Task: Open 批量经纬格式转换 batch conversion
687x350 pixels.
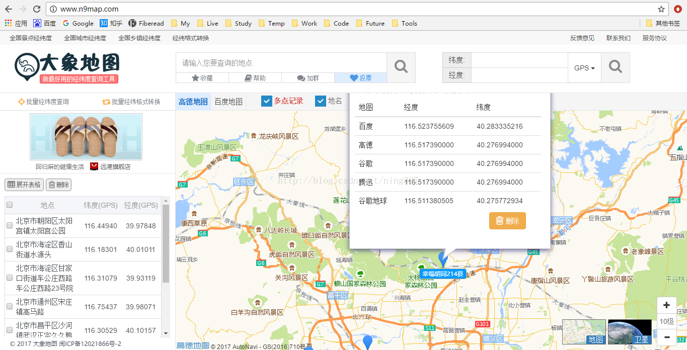Action: pyautogui.click(x=131, y=102)
